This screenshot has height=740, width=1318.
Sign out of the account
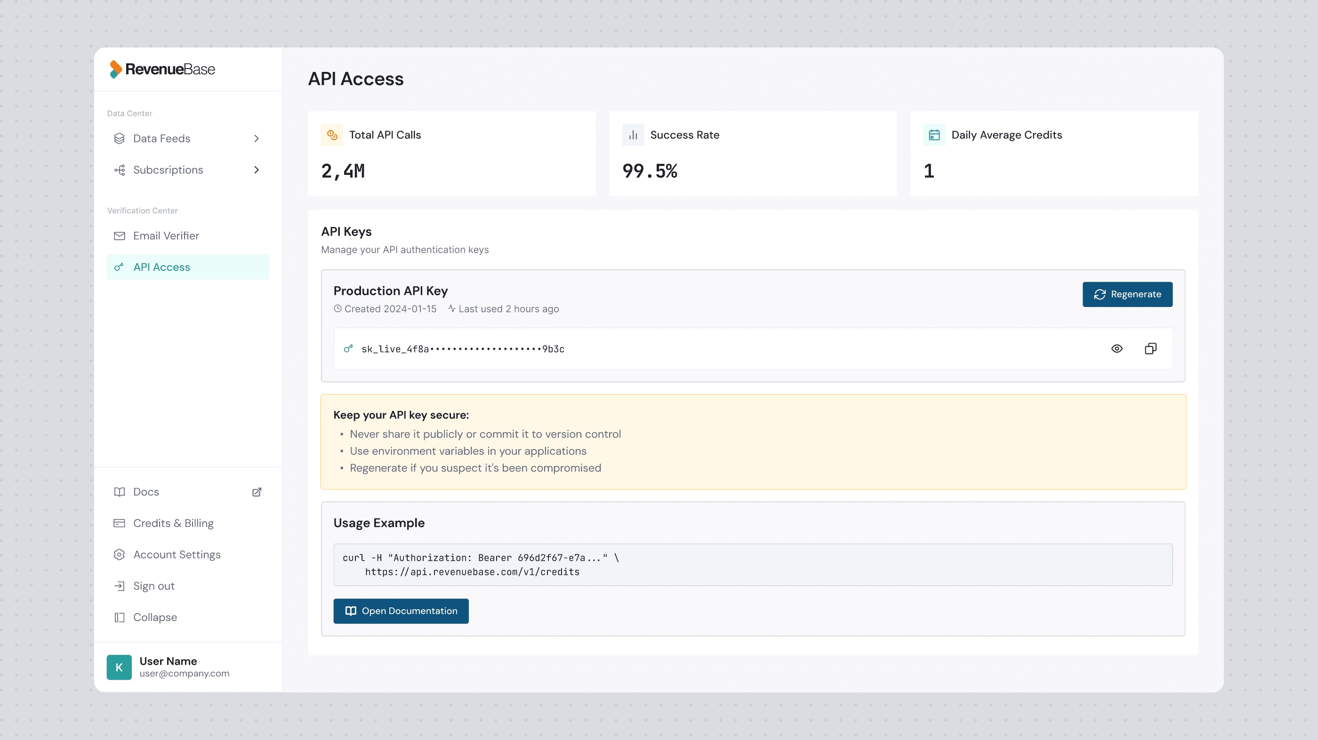(x=153, y=586)
